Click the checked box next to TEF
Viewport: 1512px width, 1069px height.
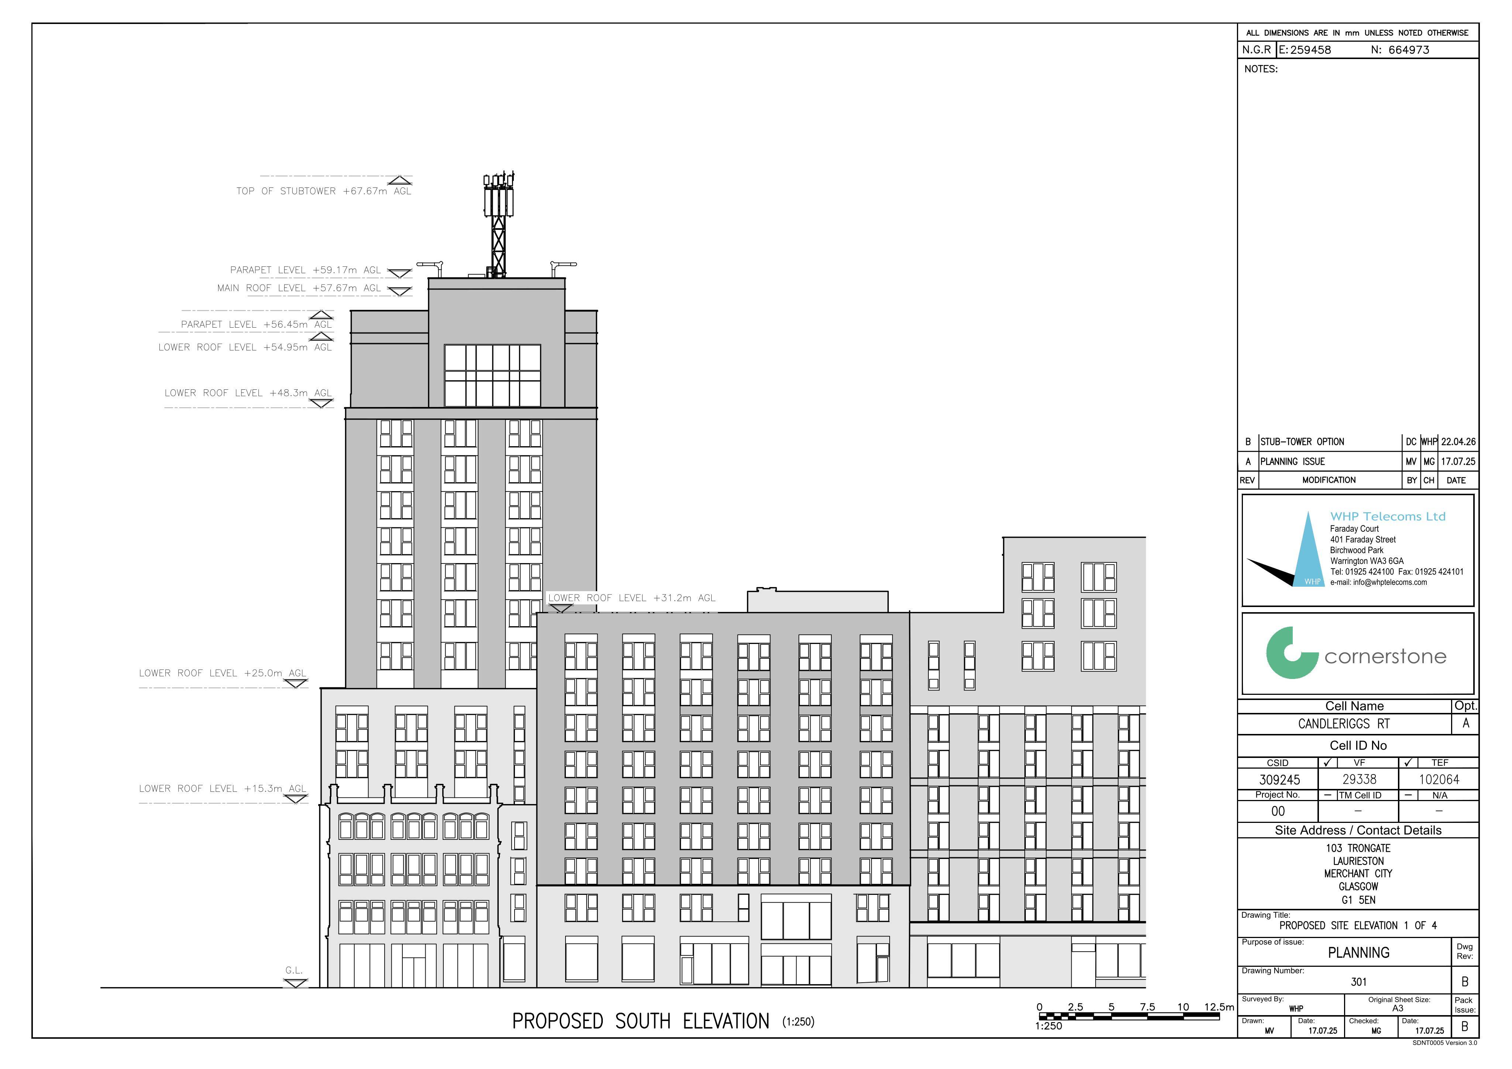tap(1408, 762)
